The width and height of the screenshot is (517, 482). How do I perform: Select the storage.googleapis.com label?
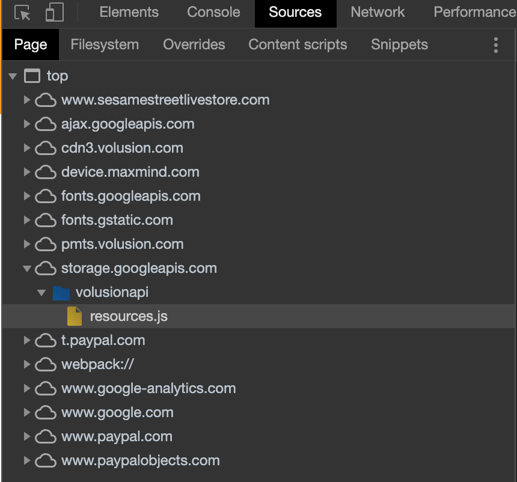click(139, 269)
